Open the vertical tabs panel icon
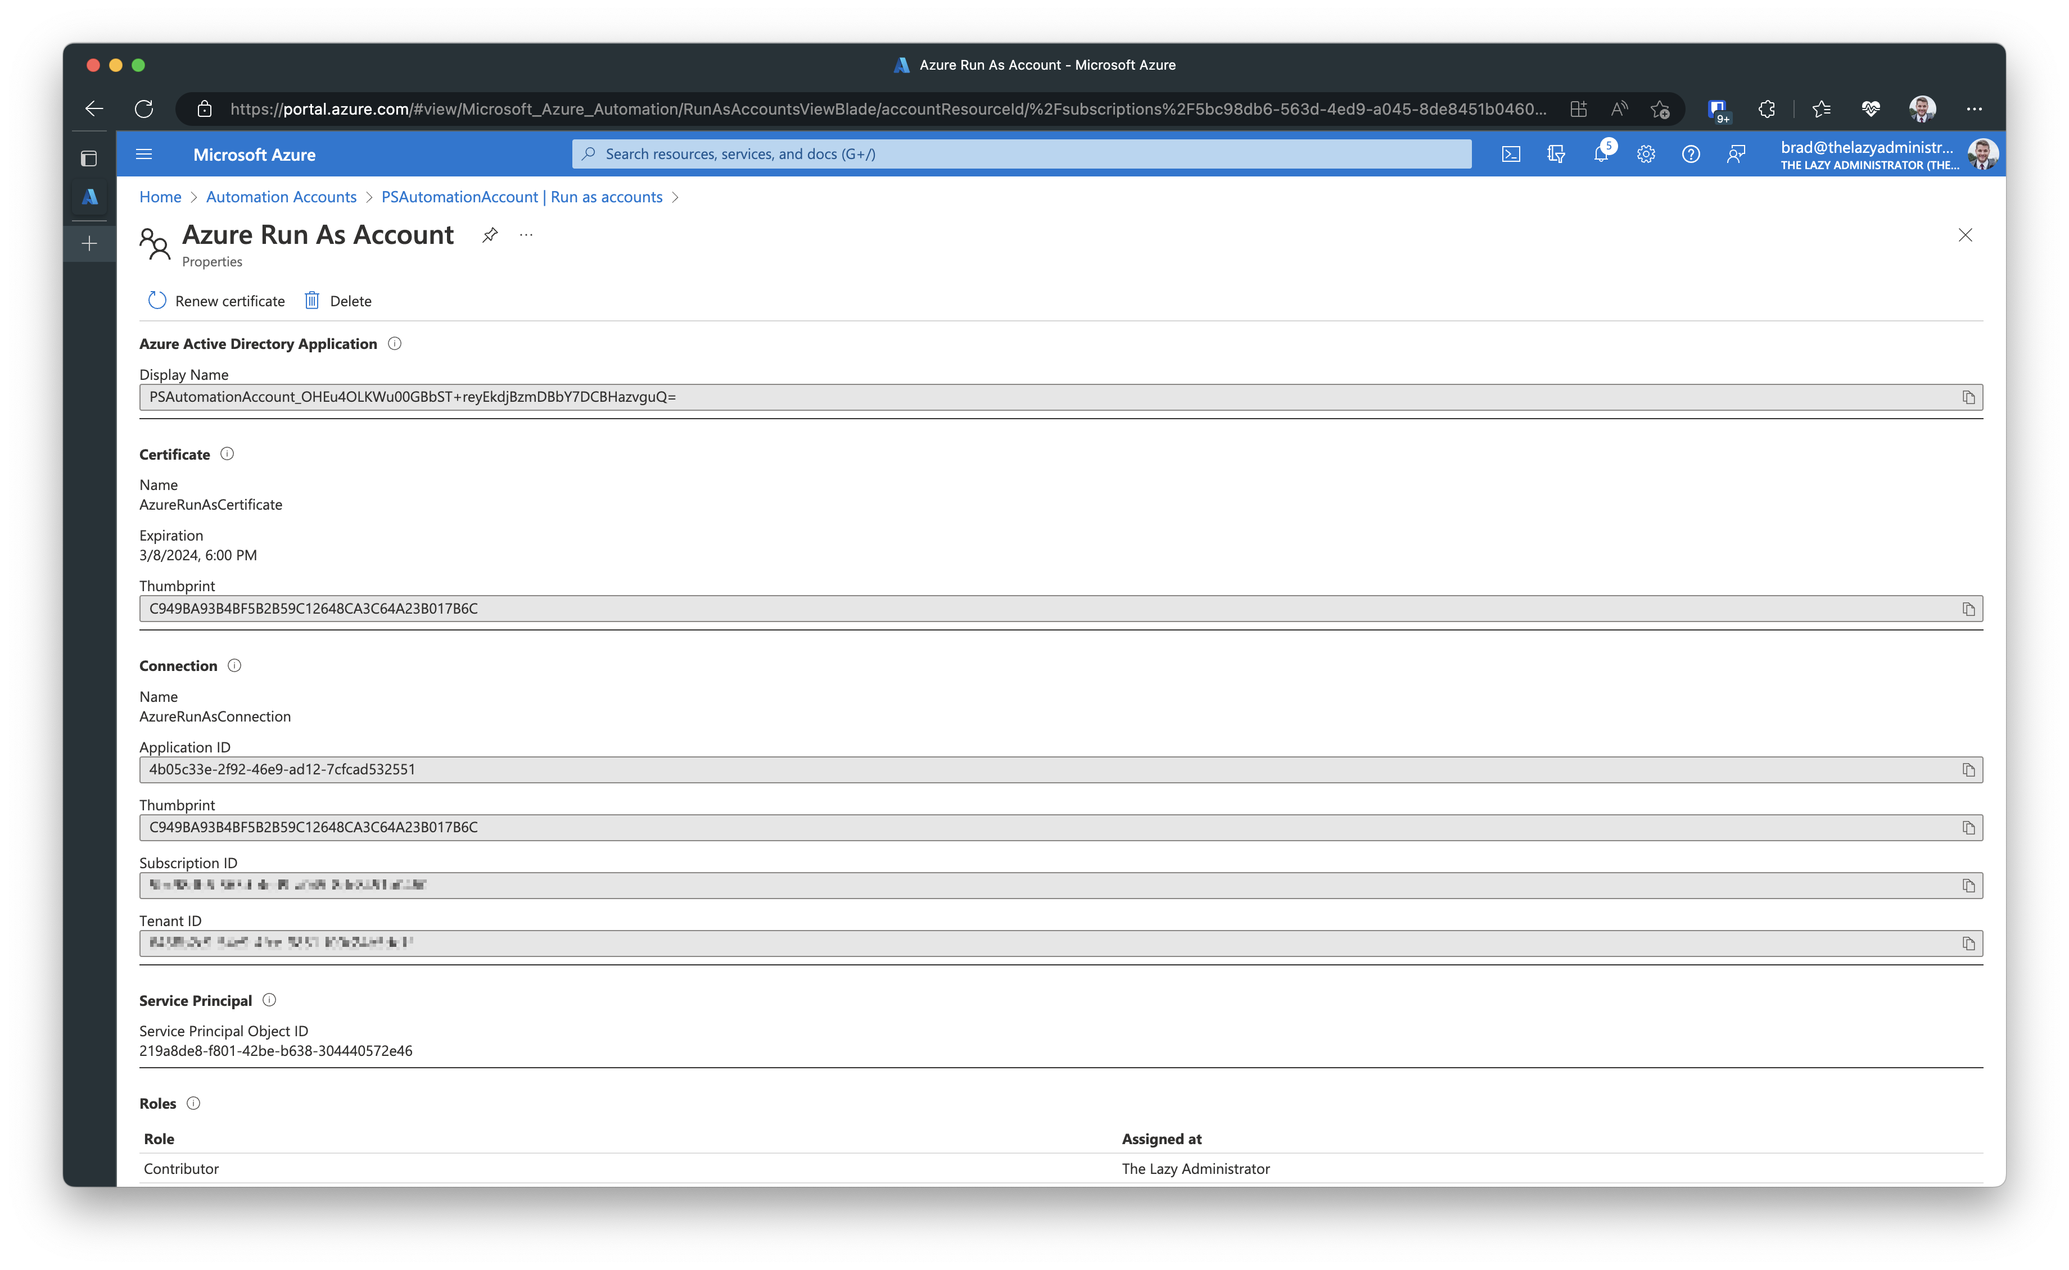 click(89, 158)
